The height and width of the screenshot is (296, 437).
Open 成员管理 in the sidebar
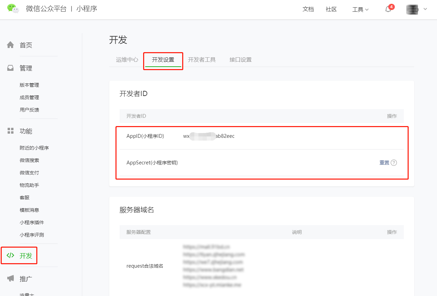pyautogui.click(x=29, y=97)
